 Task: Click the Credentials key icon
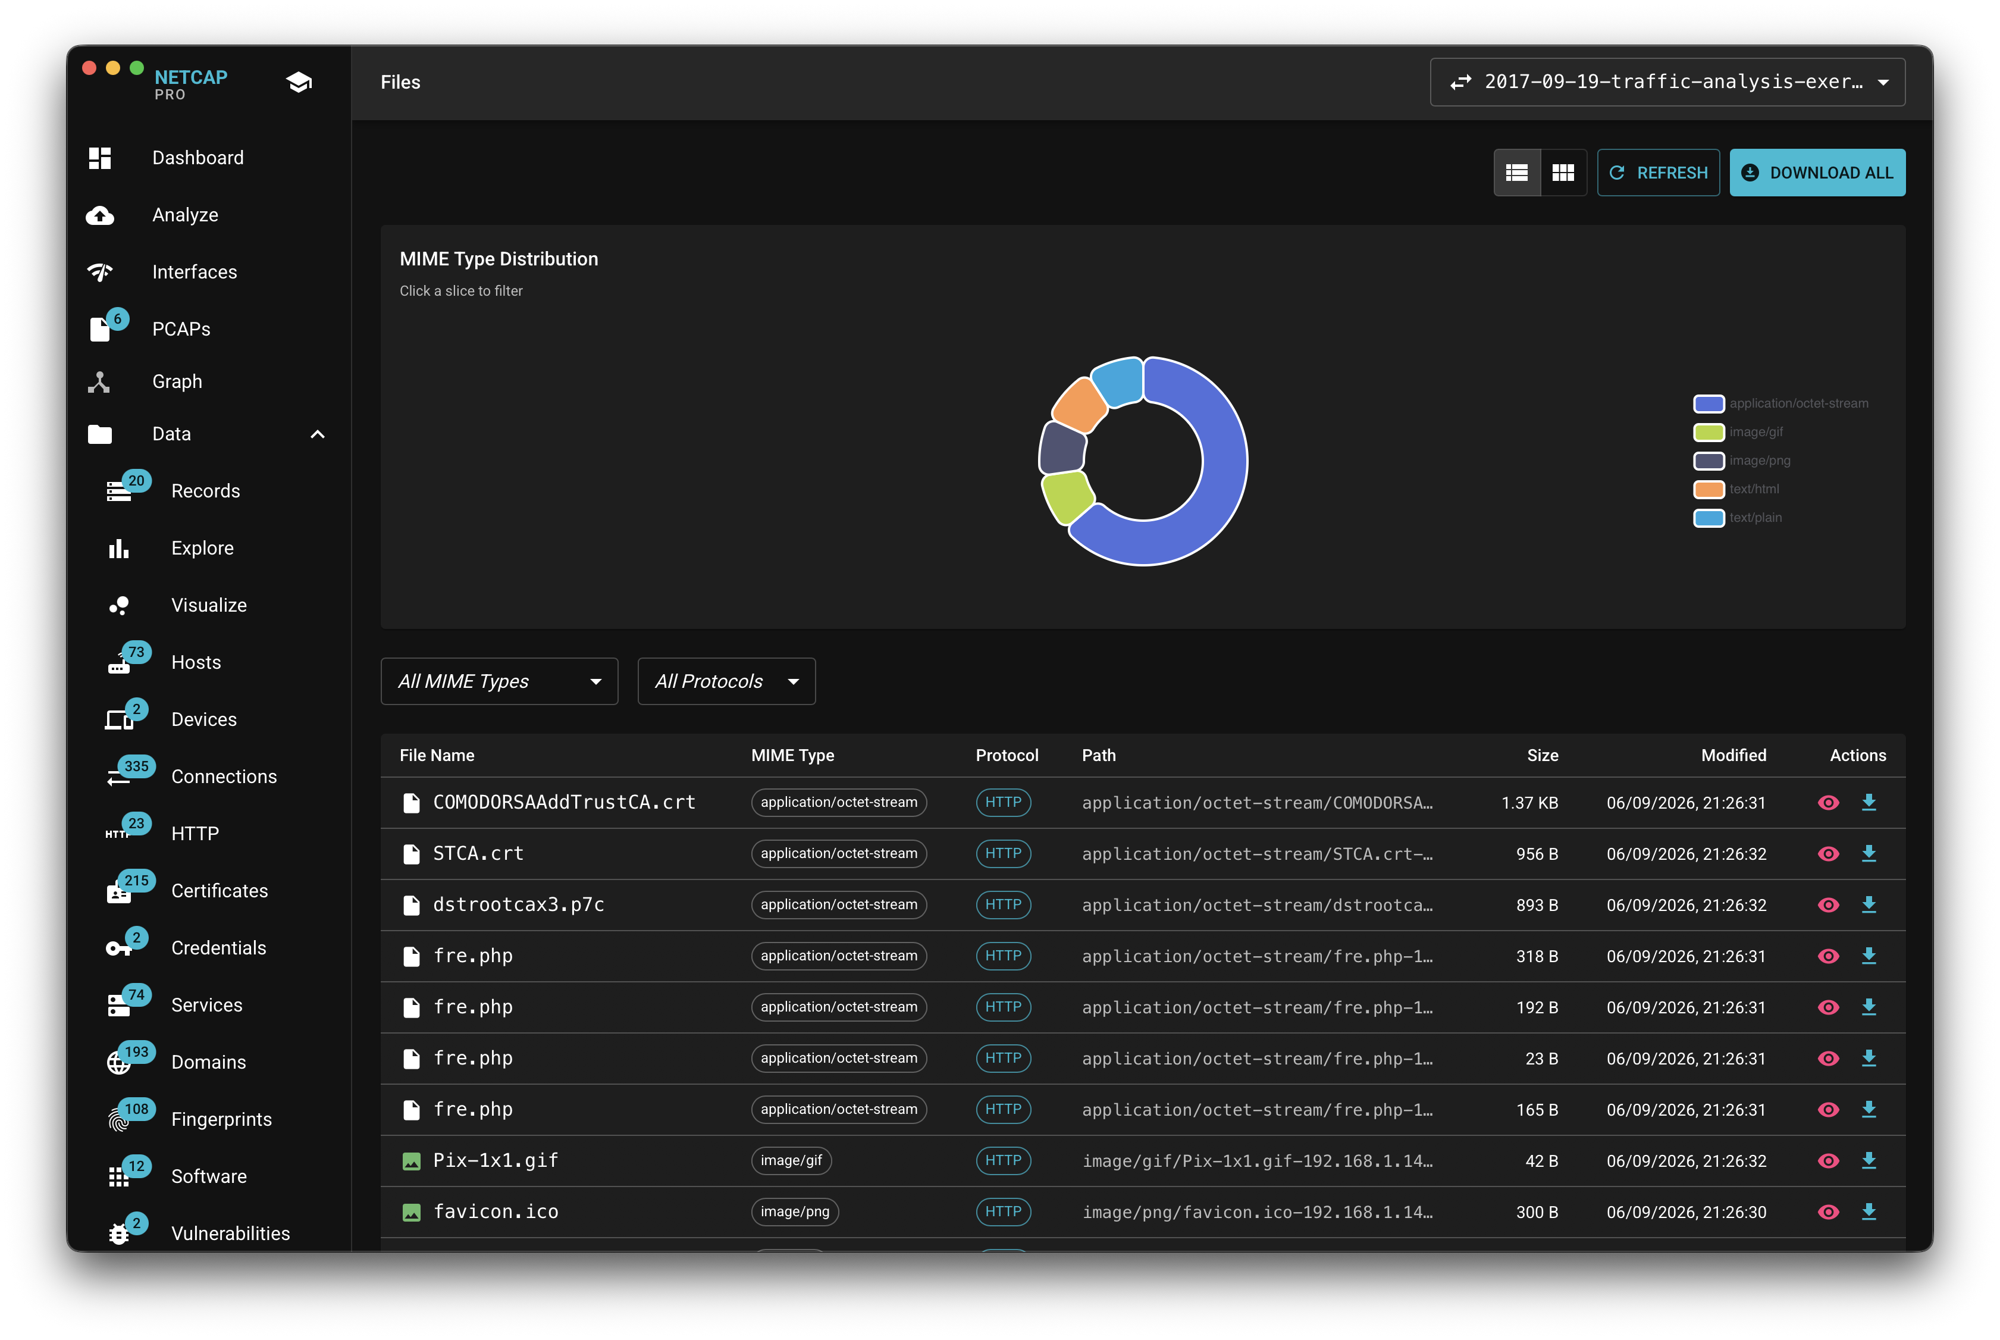pos(119,948)
